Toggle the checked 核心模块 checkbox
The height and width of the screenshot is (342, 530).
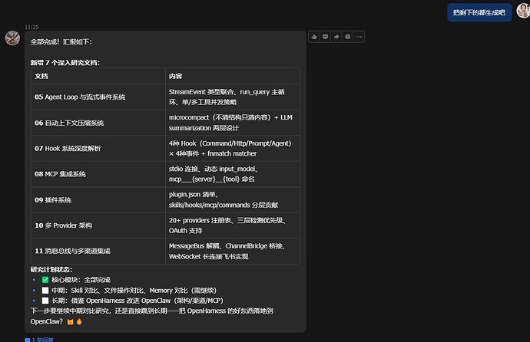45,280
